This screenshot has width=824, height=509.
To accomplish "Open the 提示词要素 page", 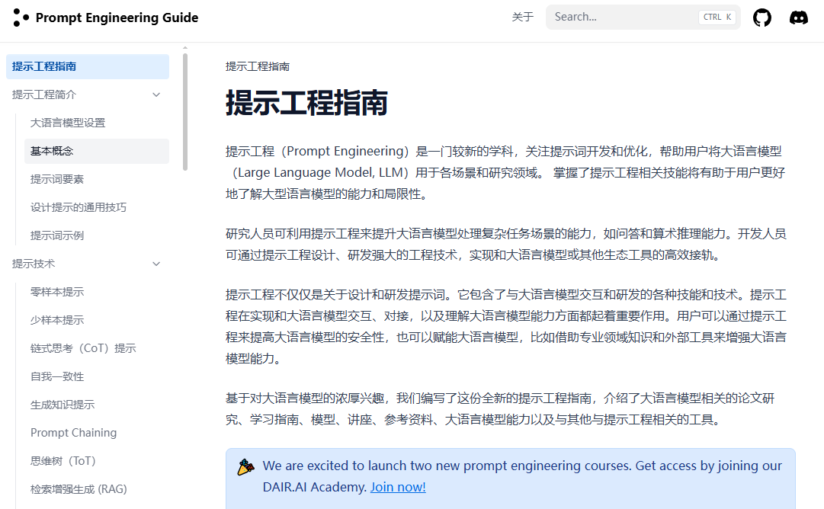I will [x=57, y=179].
